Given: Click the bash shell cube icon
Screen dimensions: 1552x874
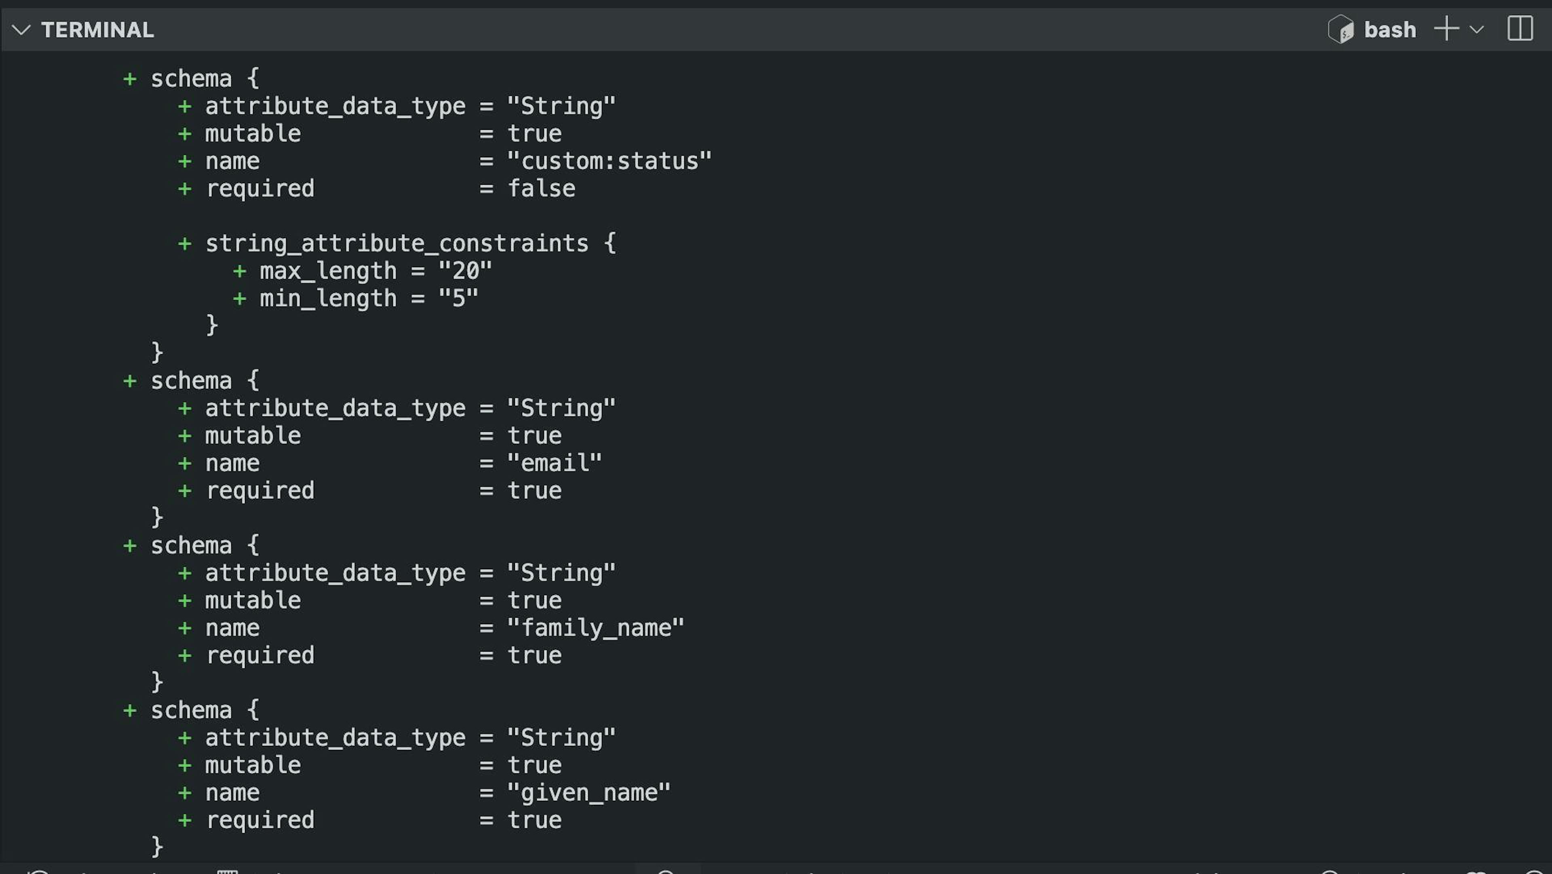Looking at the screenshot, I should click(x=1341, y=30).
